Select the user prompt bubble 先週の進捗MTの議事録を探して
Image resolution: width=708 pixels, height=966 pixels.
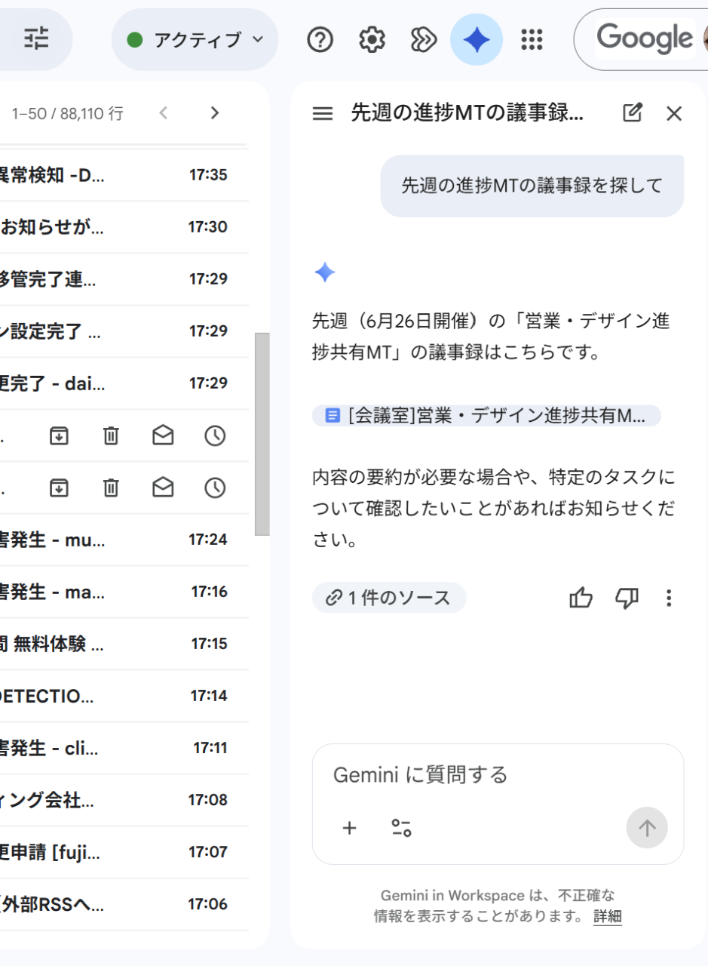532,186
